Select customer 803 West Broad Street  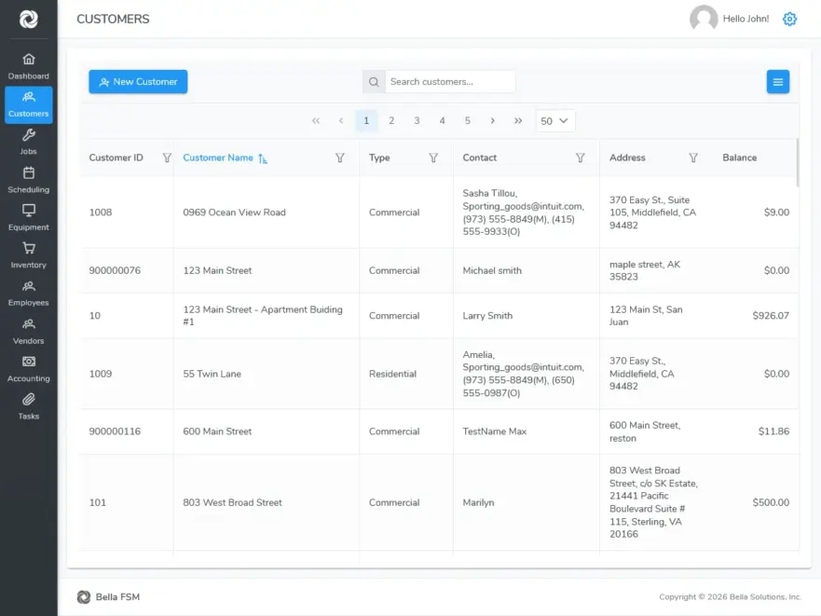[x=232, y=502]
